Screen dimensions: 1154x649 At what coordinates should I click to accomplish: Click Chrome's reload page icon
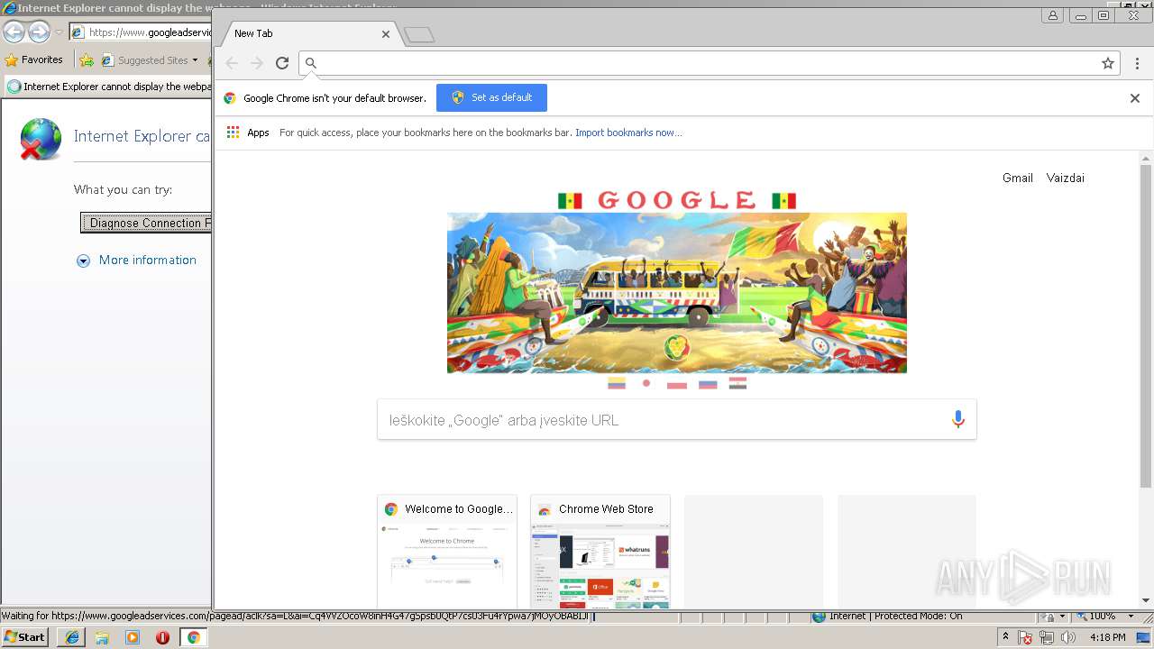(282, 63)
